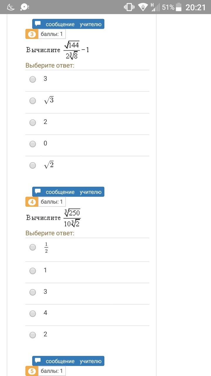Image resolution: width=211 pixels, height=376 pixels.
Task: Choose square root of 2 option
Action: (x=33, y=165)
